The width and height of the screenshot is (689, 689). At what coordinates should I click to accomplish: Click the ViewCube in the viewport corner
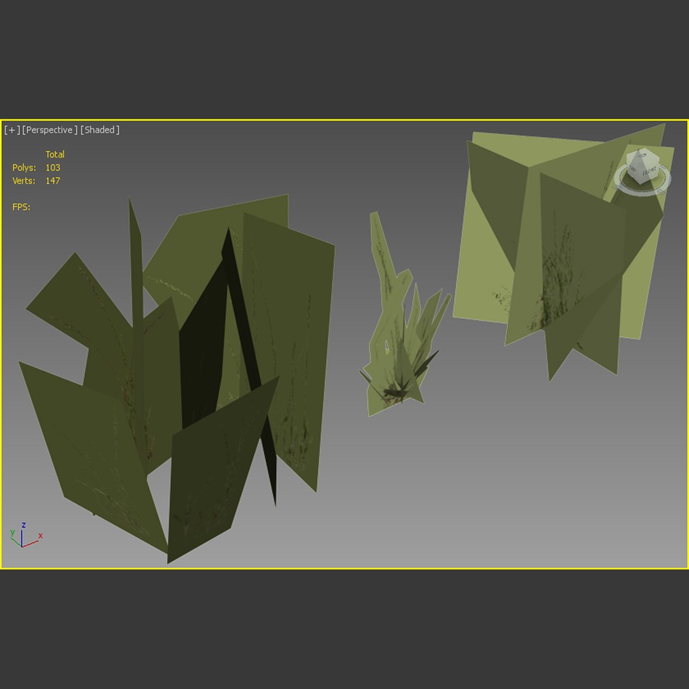coord(642,166)
